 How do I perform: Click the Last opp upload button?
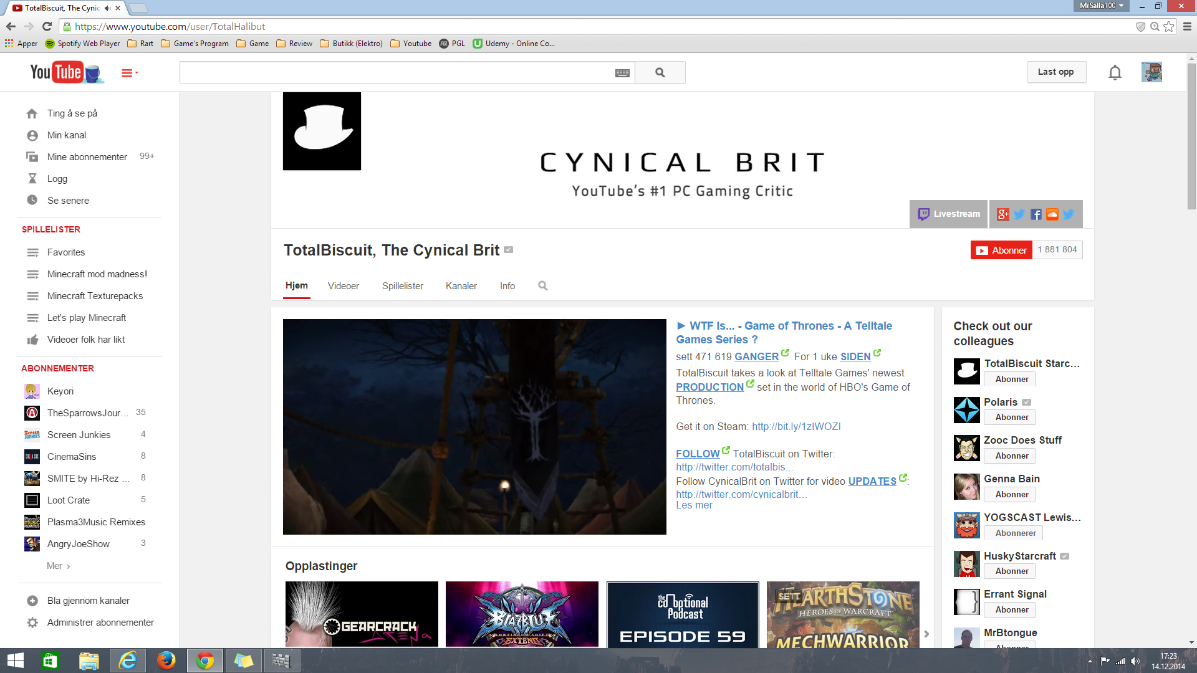pyautogui.click(x=1056, y=72)
